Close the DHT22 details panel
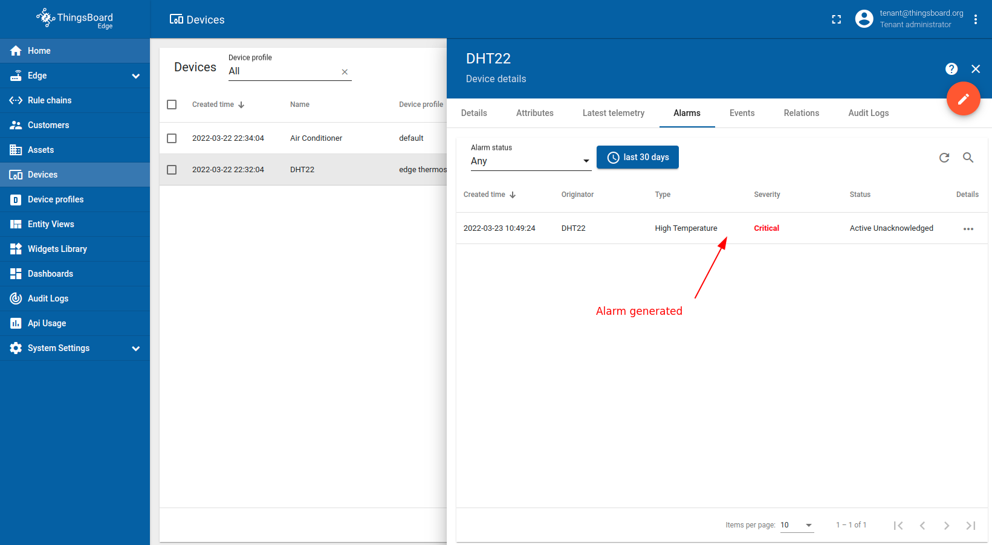992x545 pixels. point(976,69)
